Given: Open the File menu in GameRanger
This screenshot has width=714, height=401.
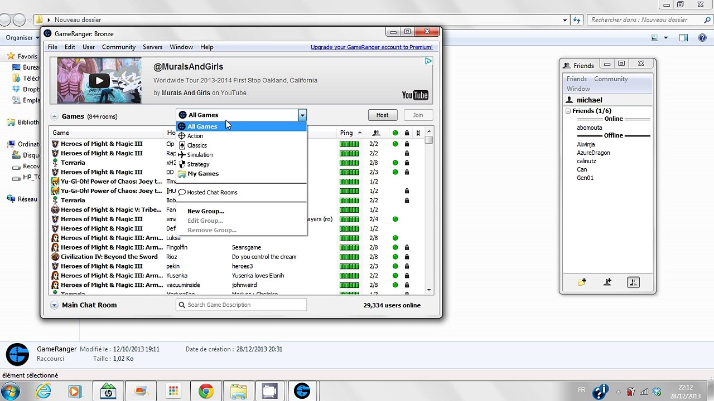Looking at the screenshot, I should tap(52, 47).
